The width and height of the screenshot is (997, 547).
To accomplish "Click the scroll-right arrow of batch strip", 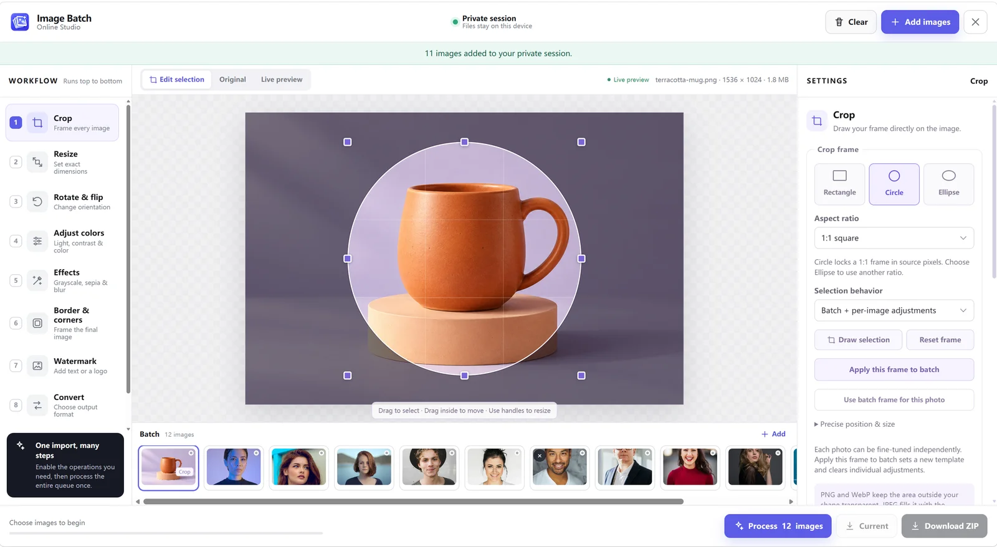I will [x=791, y=502].
